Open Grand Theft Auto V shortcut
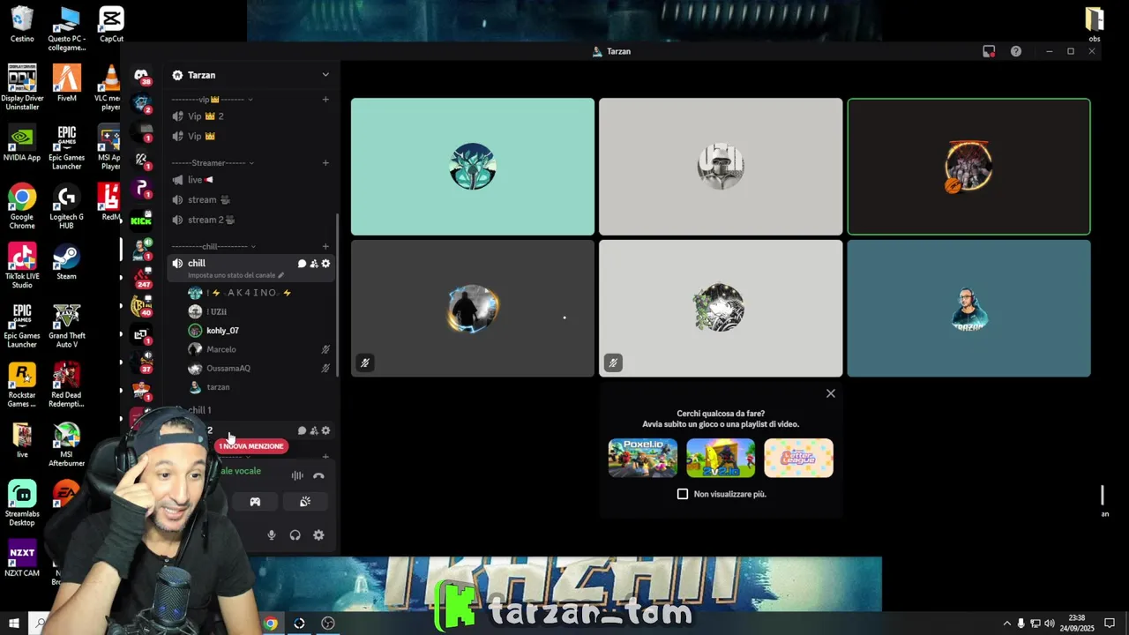 click(66, 326)
